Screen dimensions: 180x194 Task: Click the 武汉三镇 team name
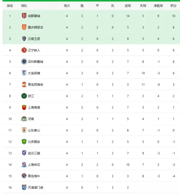coord(34,153)
